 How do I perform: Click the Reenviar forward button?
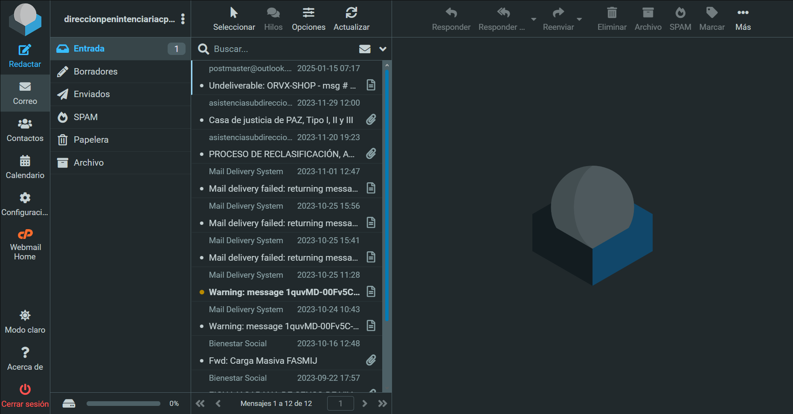558,19
